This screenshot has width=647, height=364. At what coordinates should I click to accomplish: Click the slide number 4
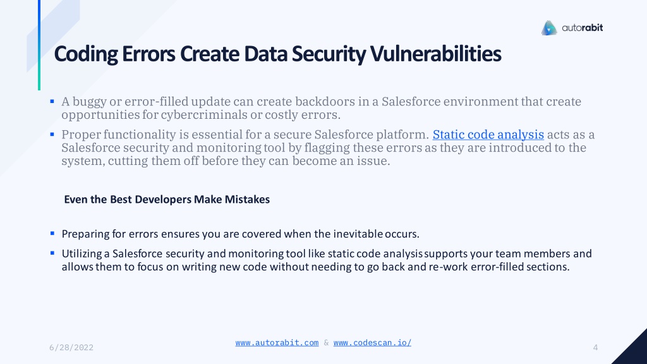[595, 348]
